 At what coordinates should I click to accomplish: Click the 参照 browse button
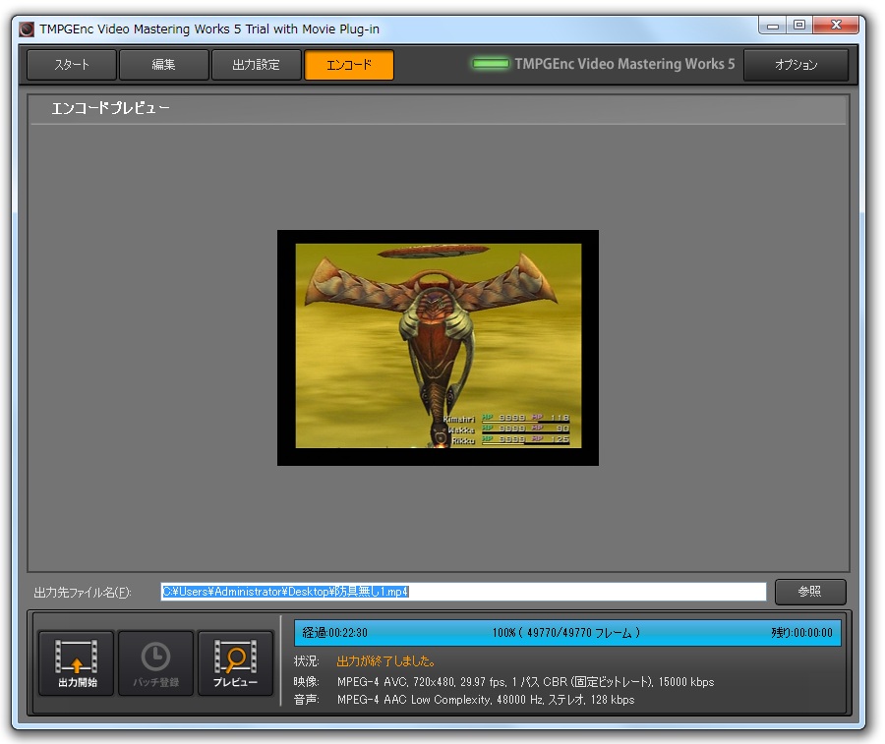coord(809,592)
